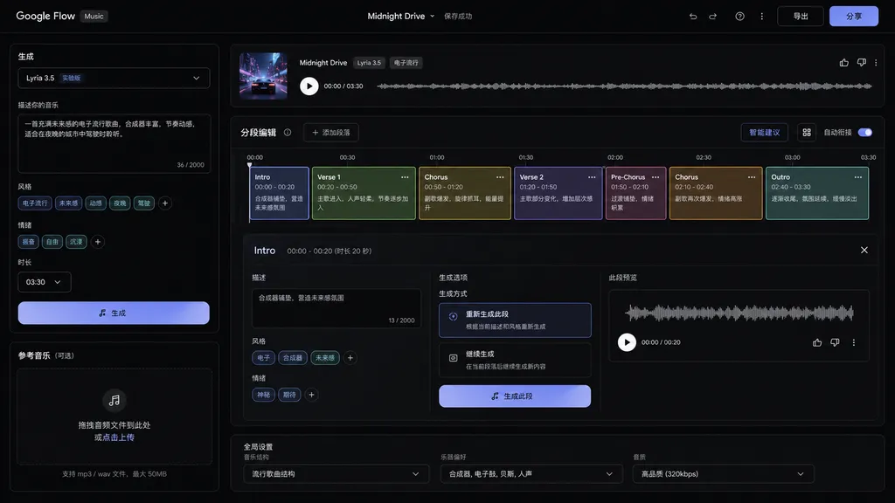Open the 高品质 (320kbps) quality dropdown
The height and width of the screenshot is (503, 895).
(723, 474)
